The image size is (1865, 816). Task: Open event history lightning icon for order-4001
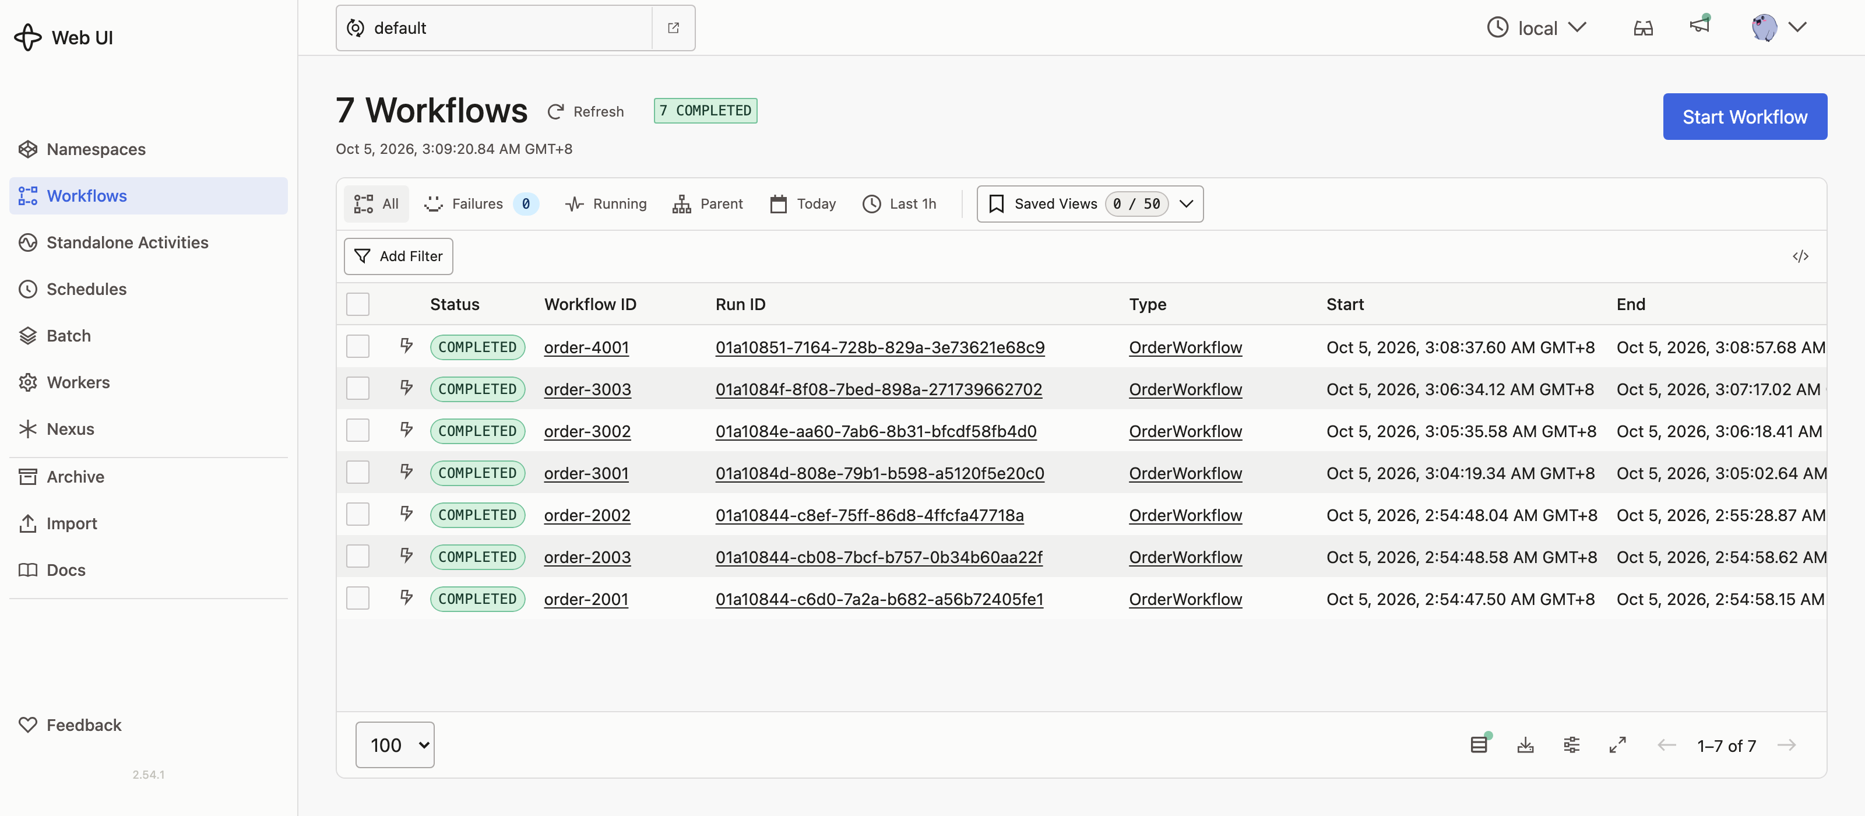coord(406,346)
